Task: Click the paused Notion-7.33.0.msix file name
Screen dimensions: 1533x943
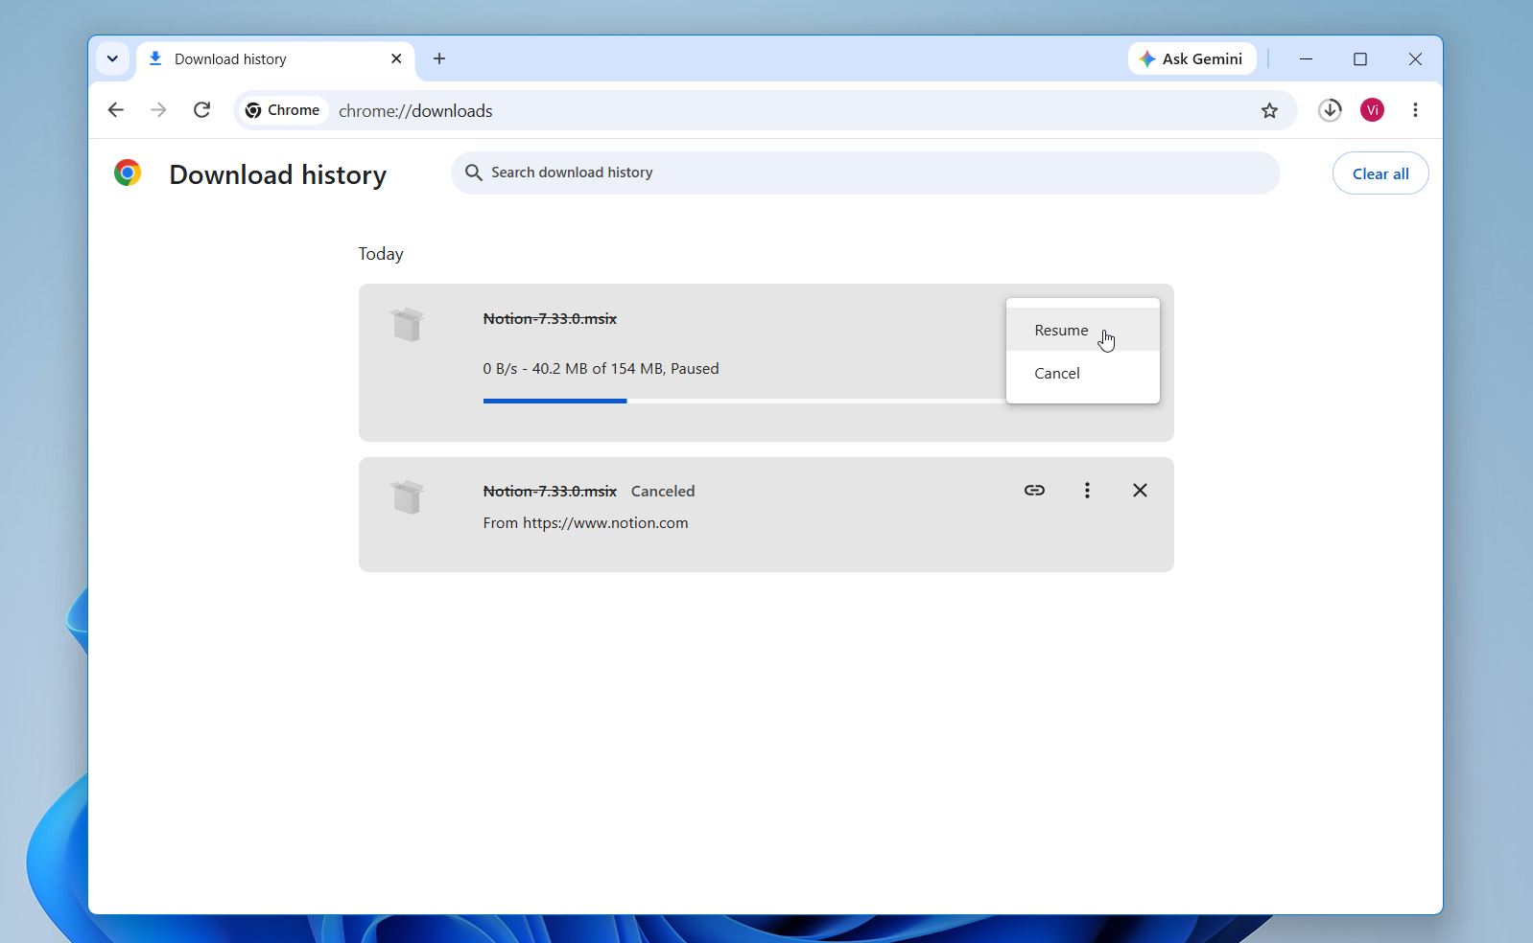Action: tap(550, 318)
